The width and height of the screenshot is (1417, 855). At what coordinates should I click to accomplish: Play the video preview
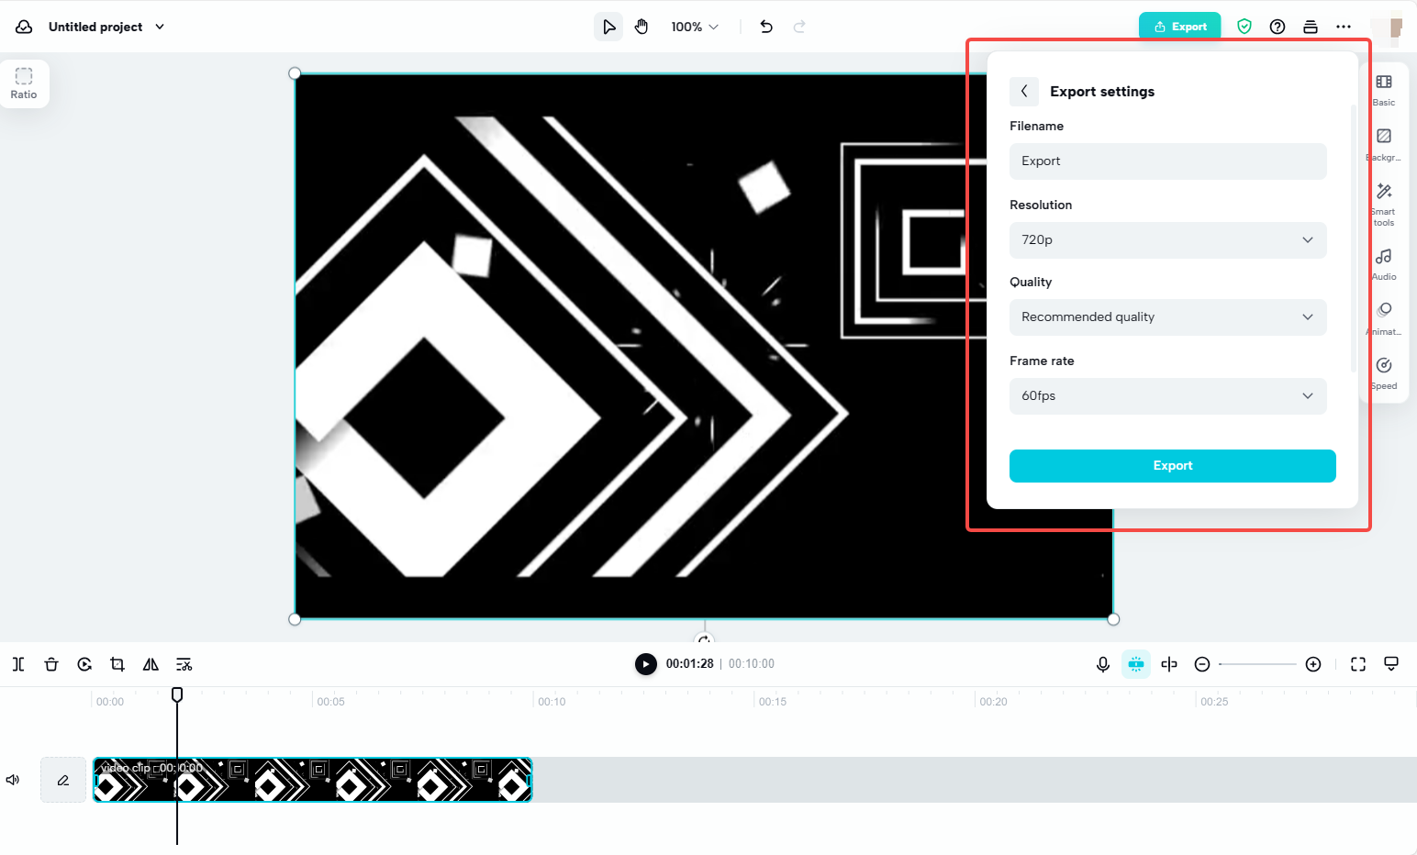(x=646, y=664)
